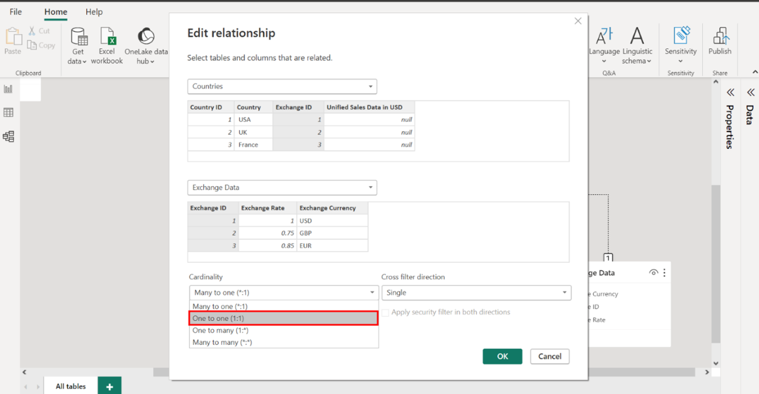Screen dimensions: 759x394
Task: Choose Many to many (*:*) option
Action: tap(222, 342)
